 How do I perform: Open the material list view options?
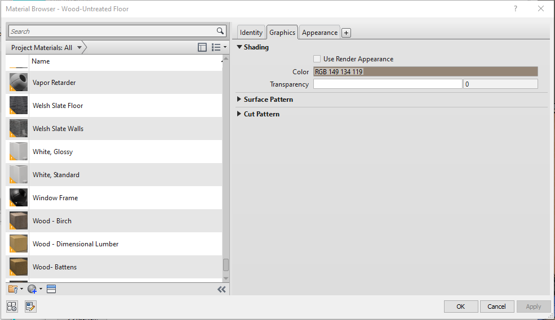[218, 48]
